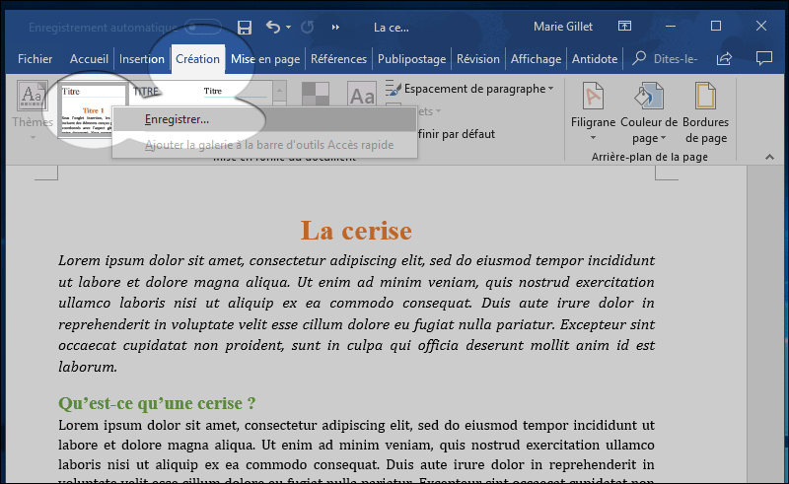Click Ajouter la galerie à la barre d'outils Accès rapide

[x=264, y=145]
